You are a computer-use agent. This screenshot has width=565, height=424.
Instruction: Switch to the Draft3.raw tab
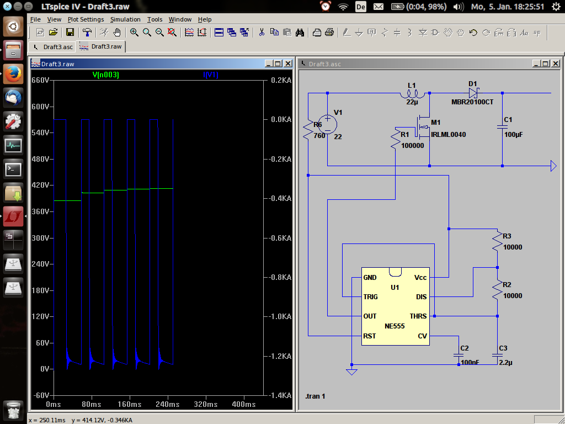102,46
